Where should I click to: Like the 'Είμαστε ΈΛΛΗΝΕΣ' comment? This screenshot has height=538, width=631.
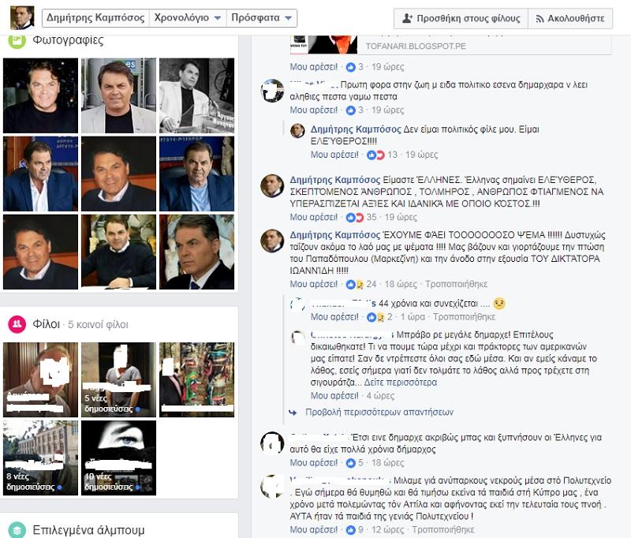coord(313,218)
